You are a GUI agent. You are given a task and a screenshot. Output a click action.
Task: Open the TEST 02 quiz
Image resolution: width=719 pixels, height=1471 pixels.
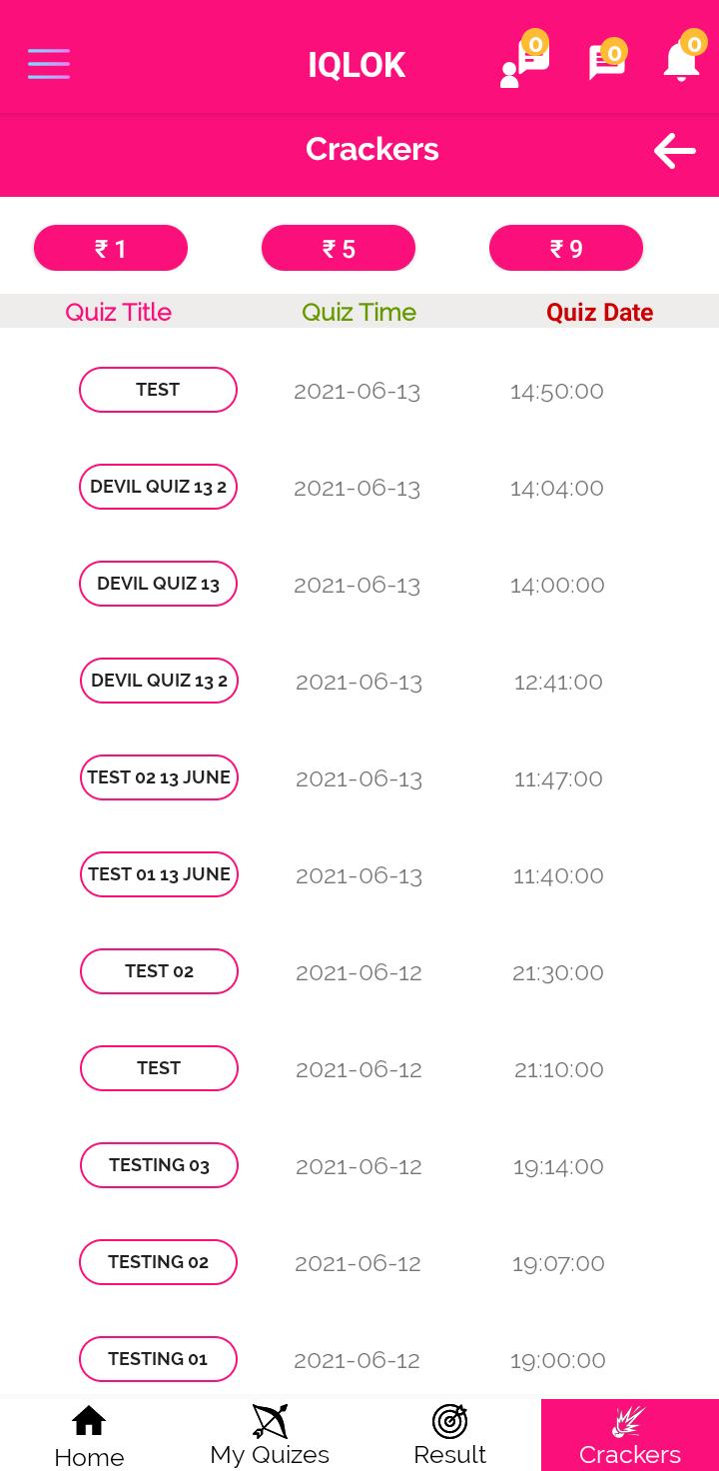(x=159, y=971)
